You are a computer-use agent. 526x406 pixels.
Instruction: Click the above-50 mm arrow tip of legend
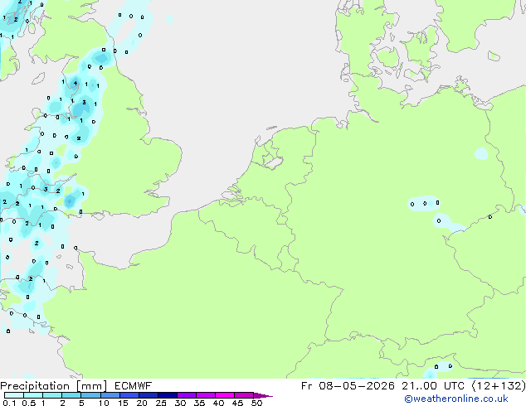263,395
